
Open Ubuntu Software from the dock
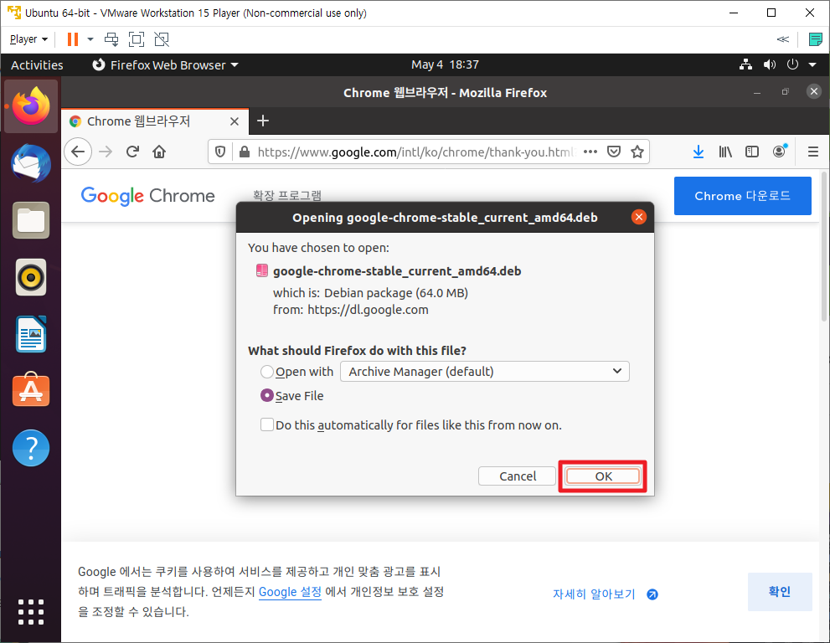(31, 390)
